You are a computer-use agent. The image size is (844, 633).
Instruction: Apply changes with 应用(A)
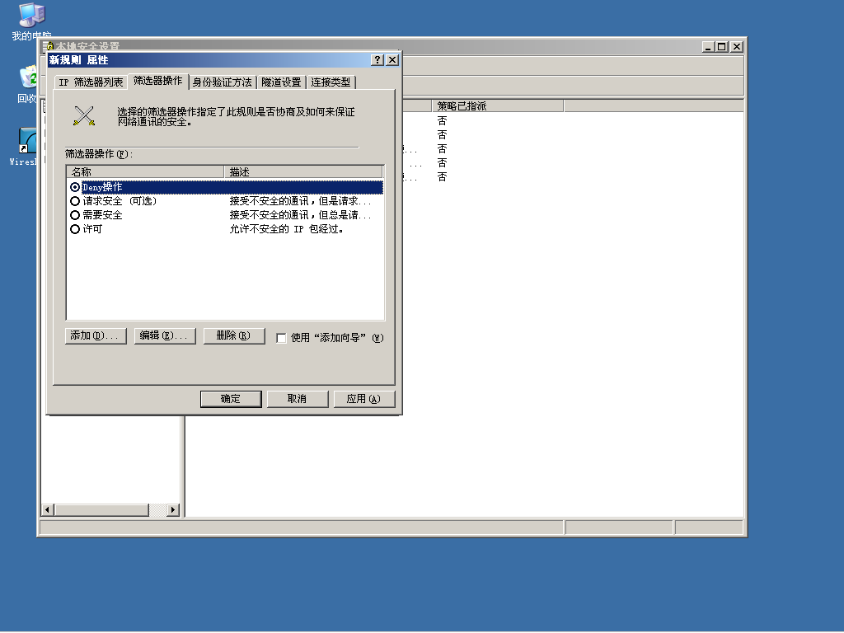364,399
